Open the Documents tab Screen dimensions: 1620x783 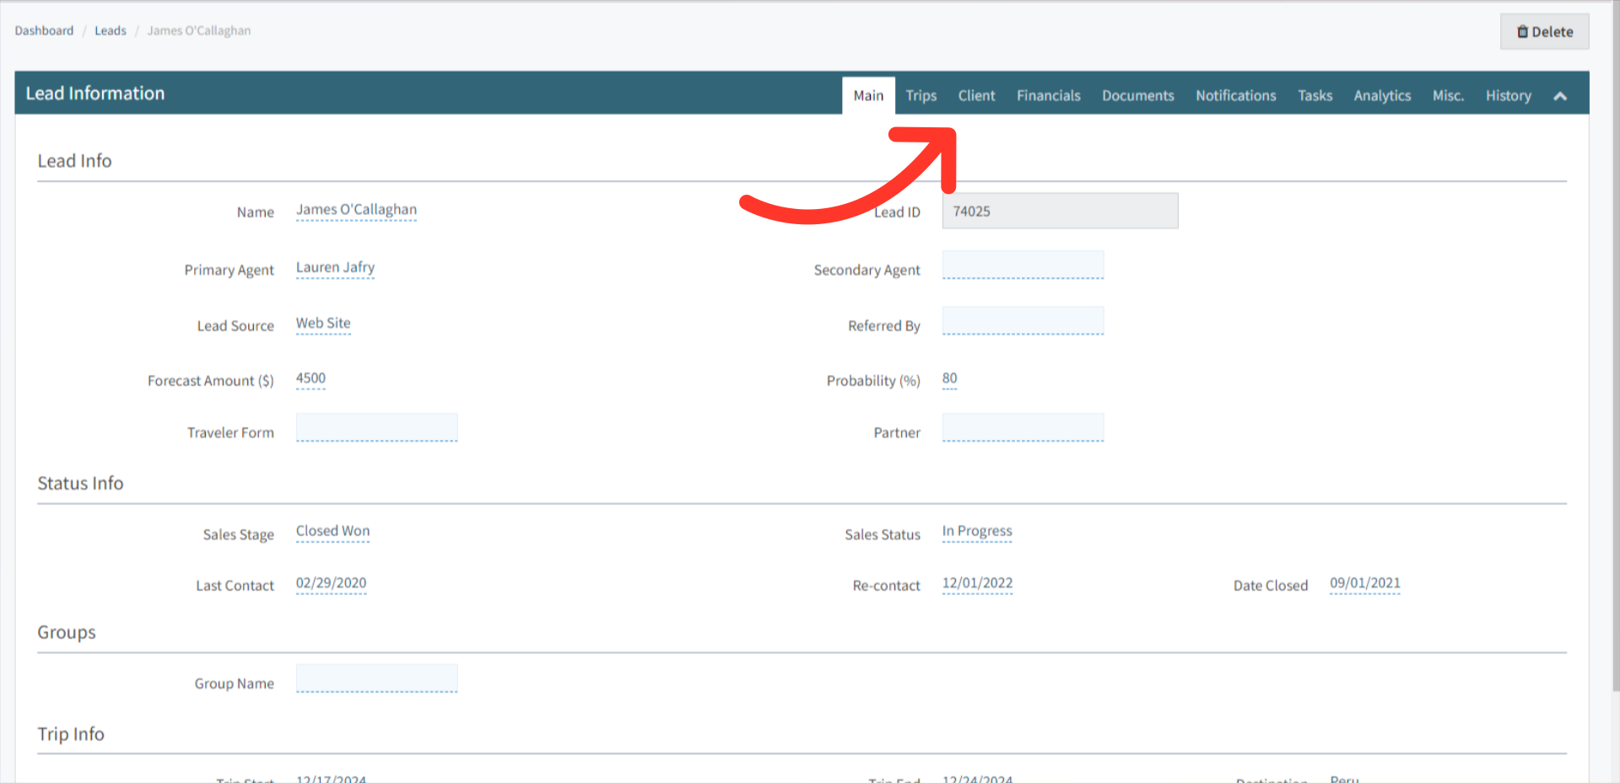[x=1137, y=95]
